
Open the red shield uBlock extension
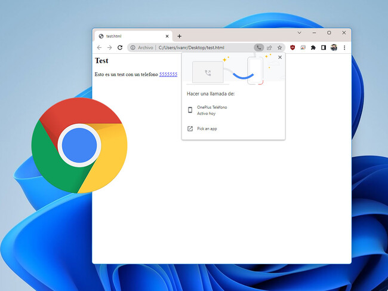point(292,48)
